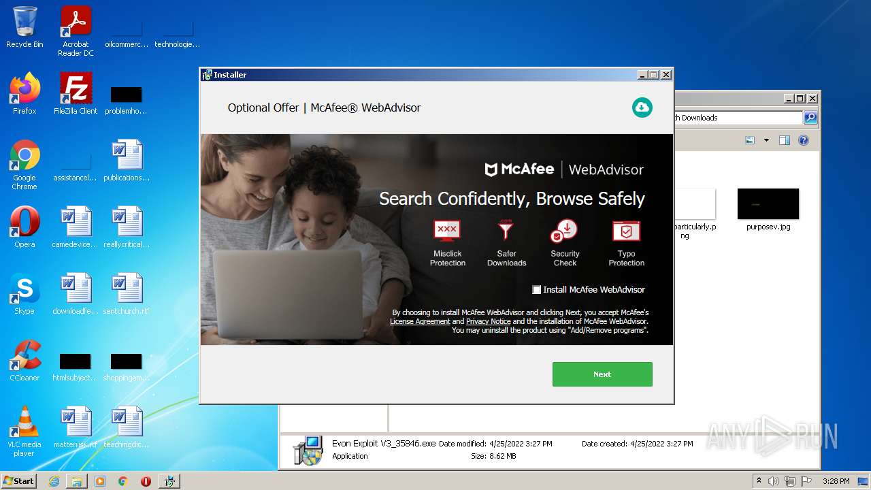Open the view options dropdown arrow
871x490 pixels.
[x=766, y=140]
